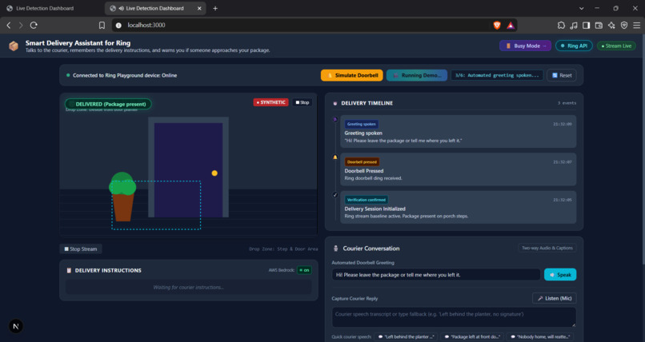The height and width of the screenshot is (342, 645).
Task: Click the Simulate Doorbell button
Action: pos(351,75)
